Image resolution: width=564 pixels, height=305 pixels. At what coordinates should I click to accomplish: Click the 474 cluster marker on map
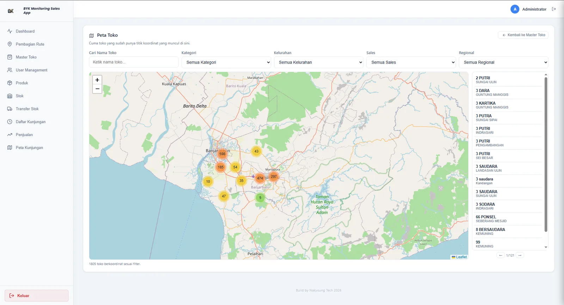point(260,178)
